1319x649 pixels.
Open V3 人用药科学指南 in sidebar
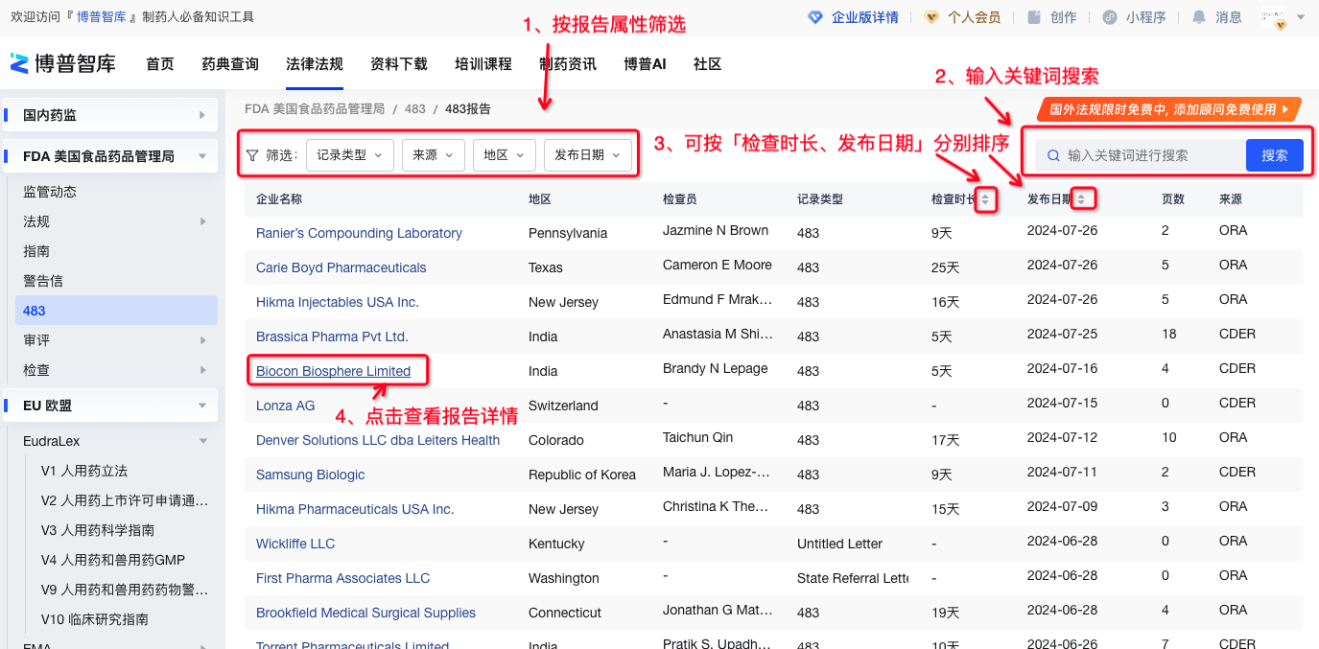[98, 530]
